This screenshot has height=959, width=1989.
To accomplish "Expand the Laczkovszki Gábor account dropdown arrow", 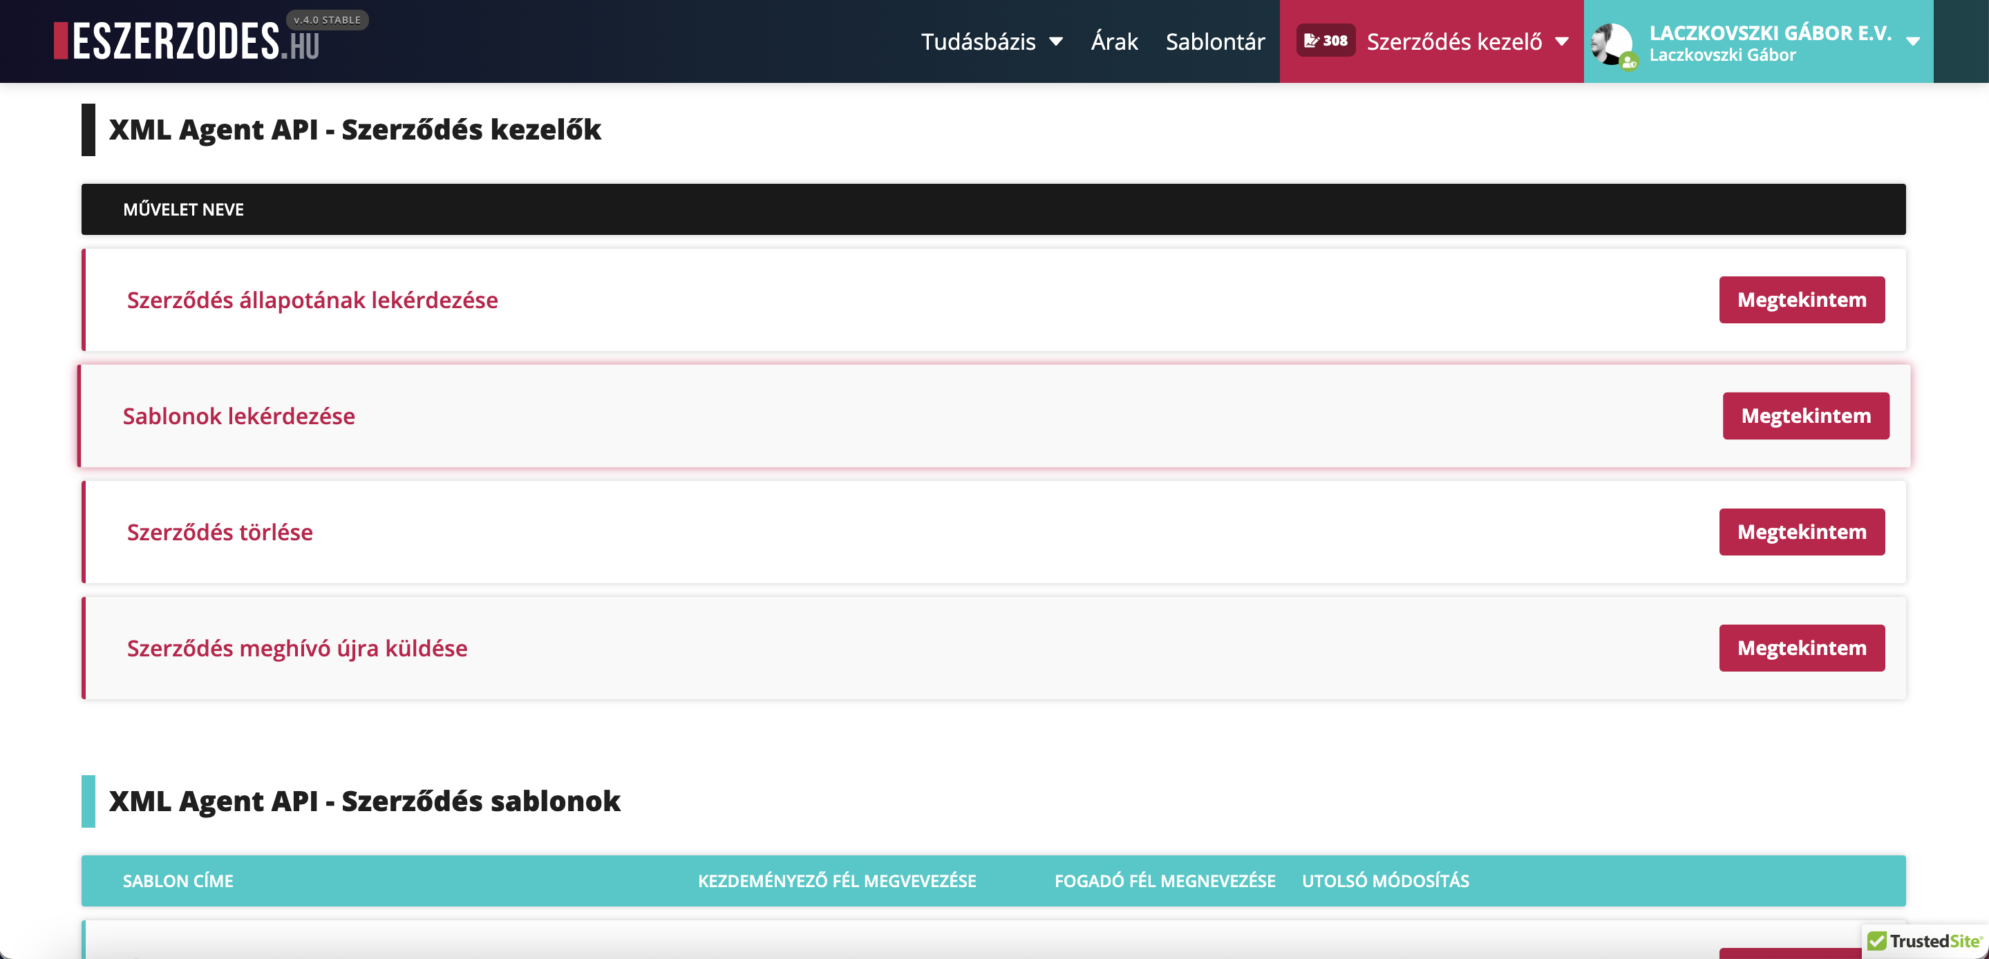I will point(1912,41).
